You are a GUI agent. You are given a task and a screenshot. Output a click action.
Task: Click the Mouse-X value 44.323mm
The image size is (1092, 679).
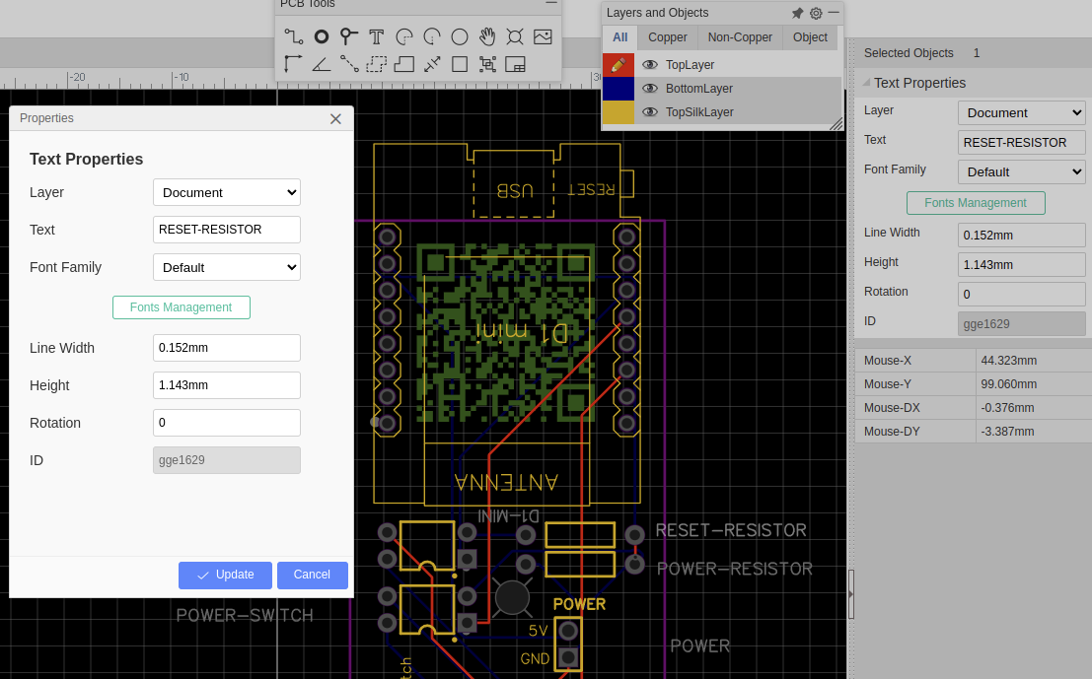pyautogui.click(x=1008, y=361)
